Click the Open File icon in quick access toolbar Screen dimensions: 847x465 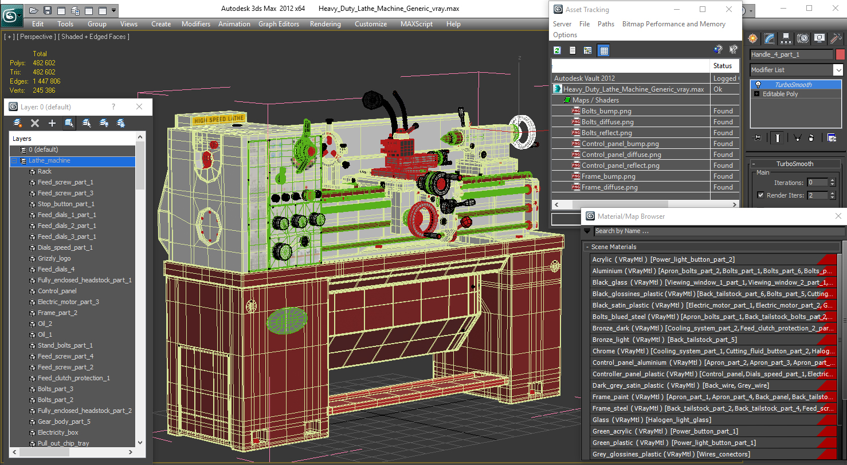tap(34, 10)
